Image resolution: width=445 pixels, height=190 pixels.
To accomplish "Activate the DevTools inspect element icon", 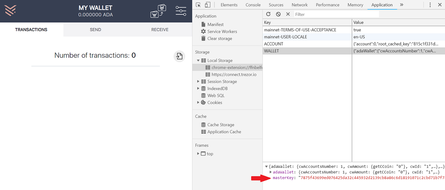I will (198, 5).
